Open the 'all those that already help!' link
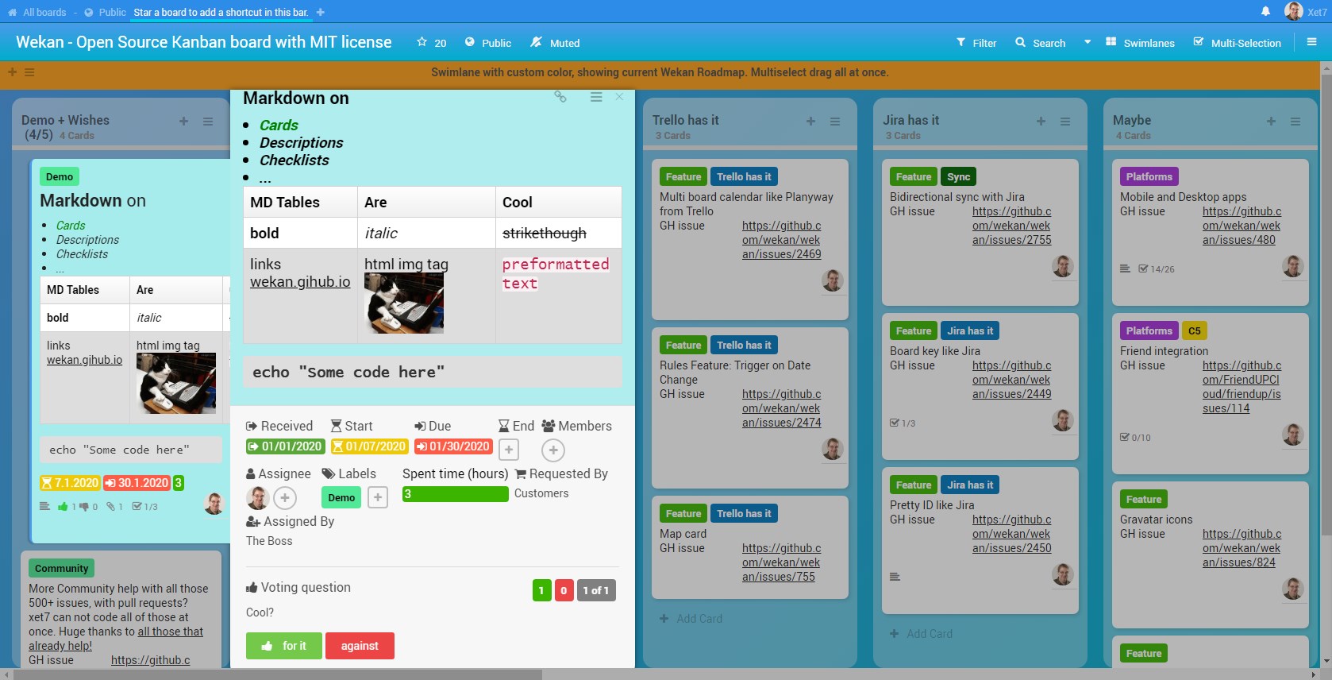 coord(116,639)
